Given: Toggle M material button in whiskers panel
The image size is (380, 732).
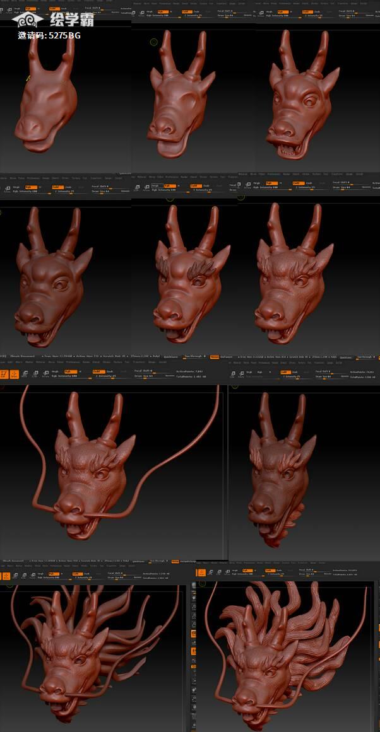Looking at the screenshot, I should [80, 371].
